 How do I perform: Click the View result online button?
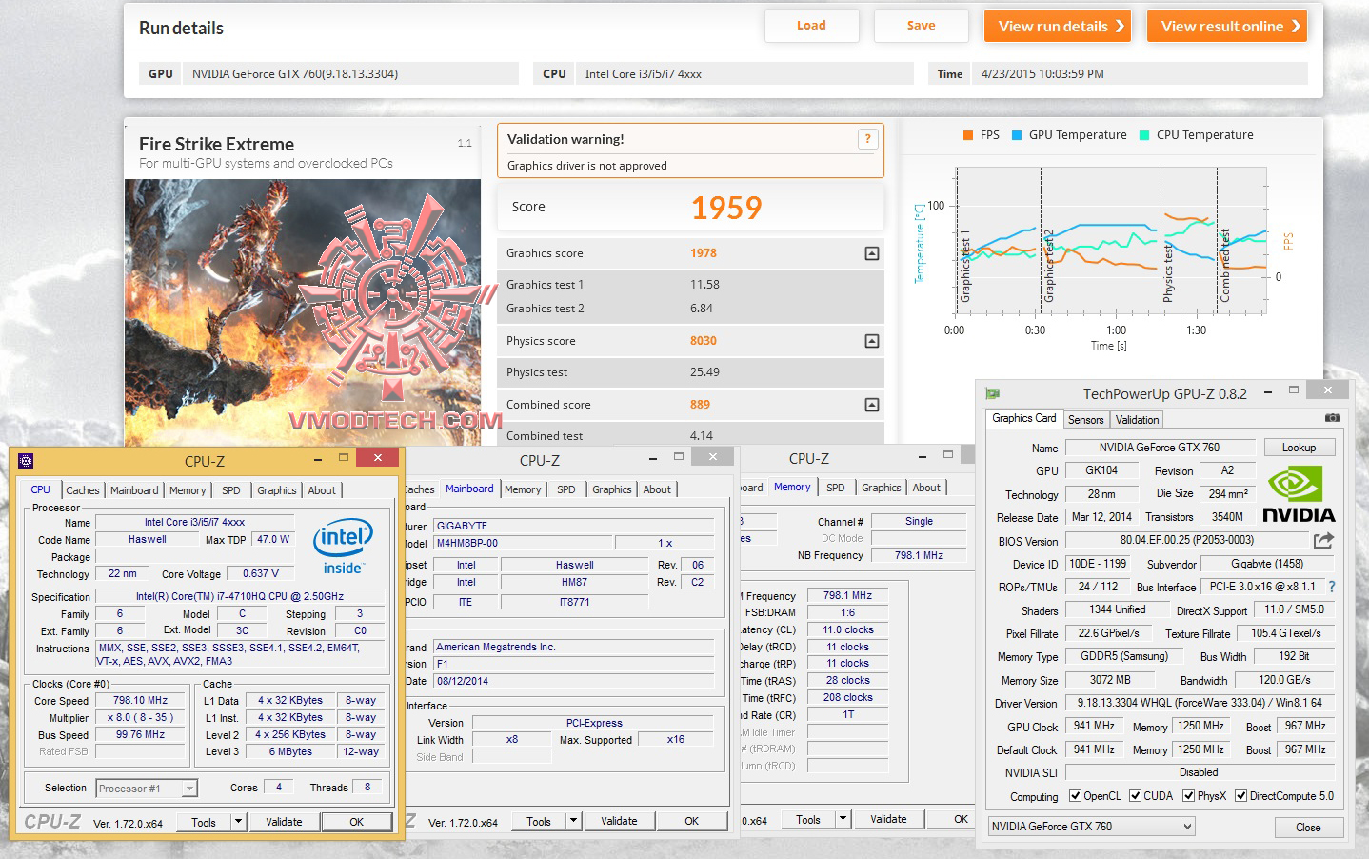1227,26
